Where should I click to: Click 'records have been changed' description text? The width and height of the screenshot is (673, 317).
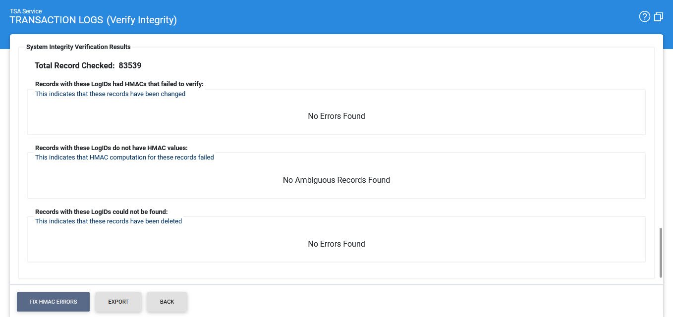(x=110, y=94)
